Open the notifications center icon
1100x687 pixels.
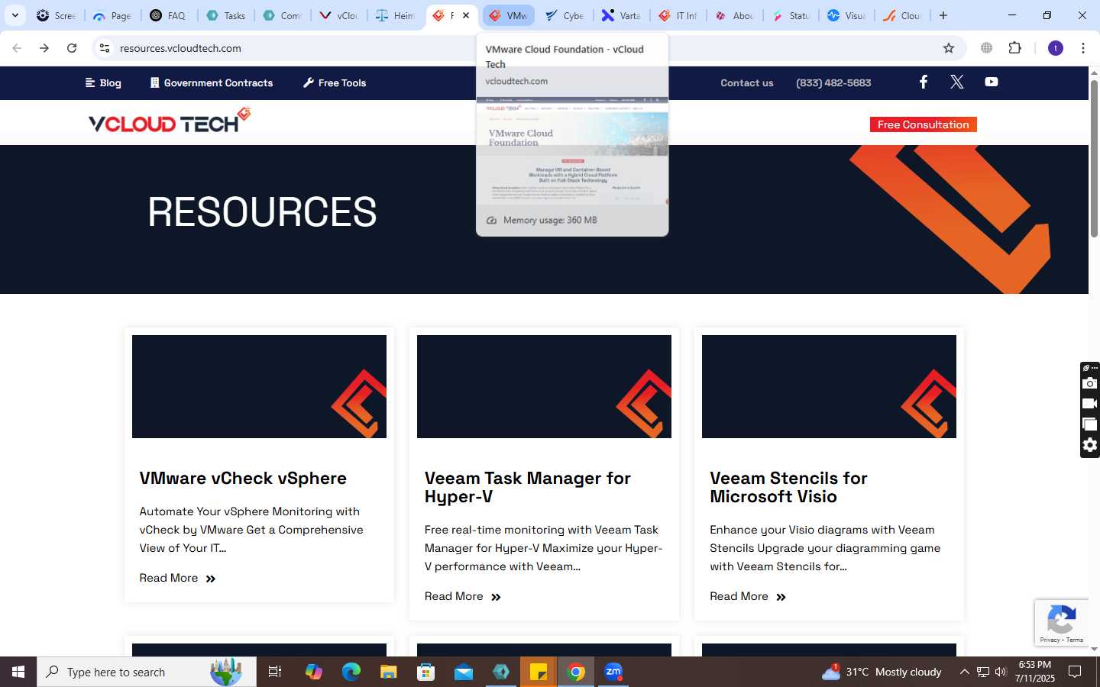click(x=1075, y=672)
